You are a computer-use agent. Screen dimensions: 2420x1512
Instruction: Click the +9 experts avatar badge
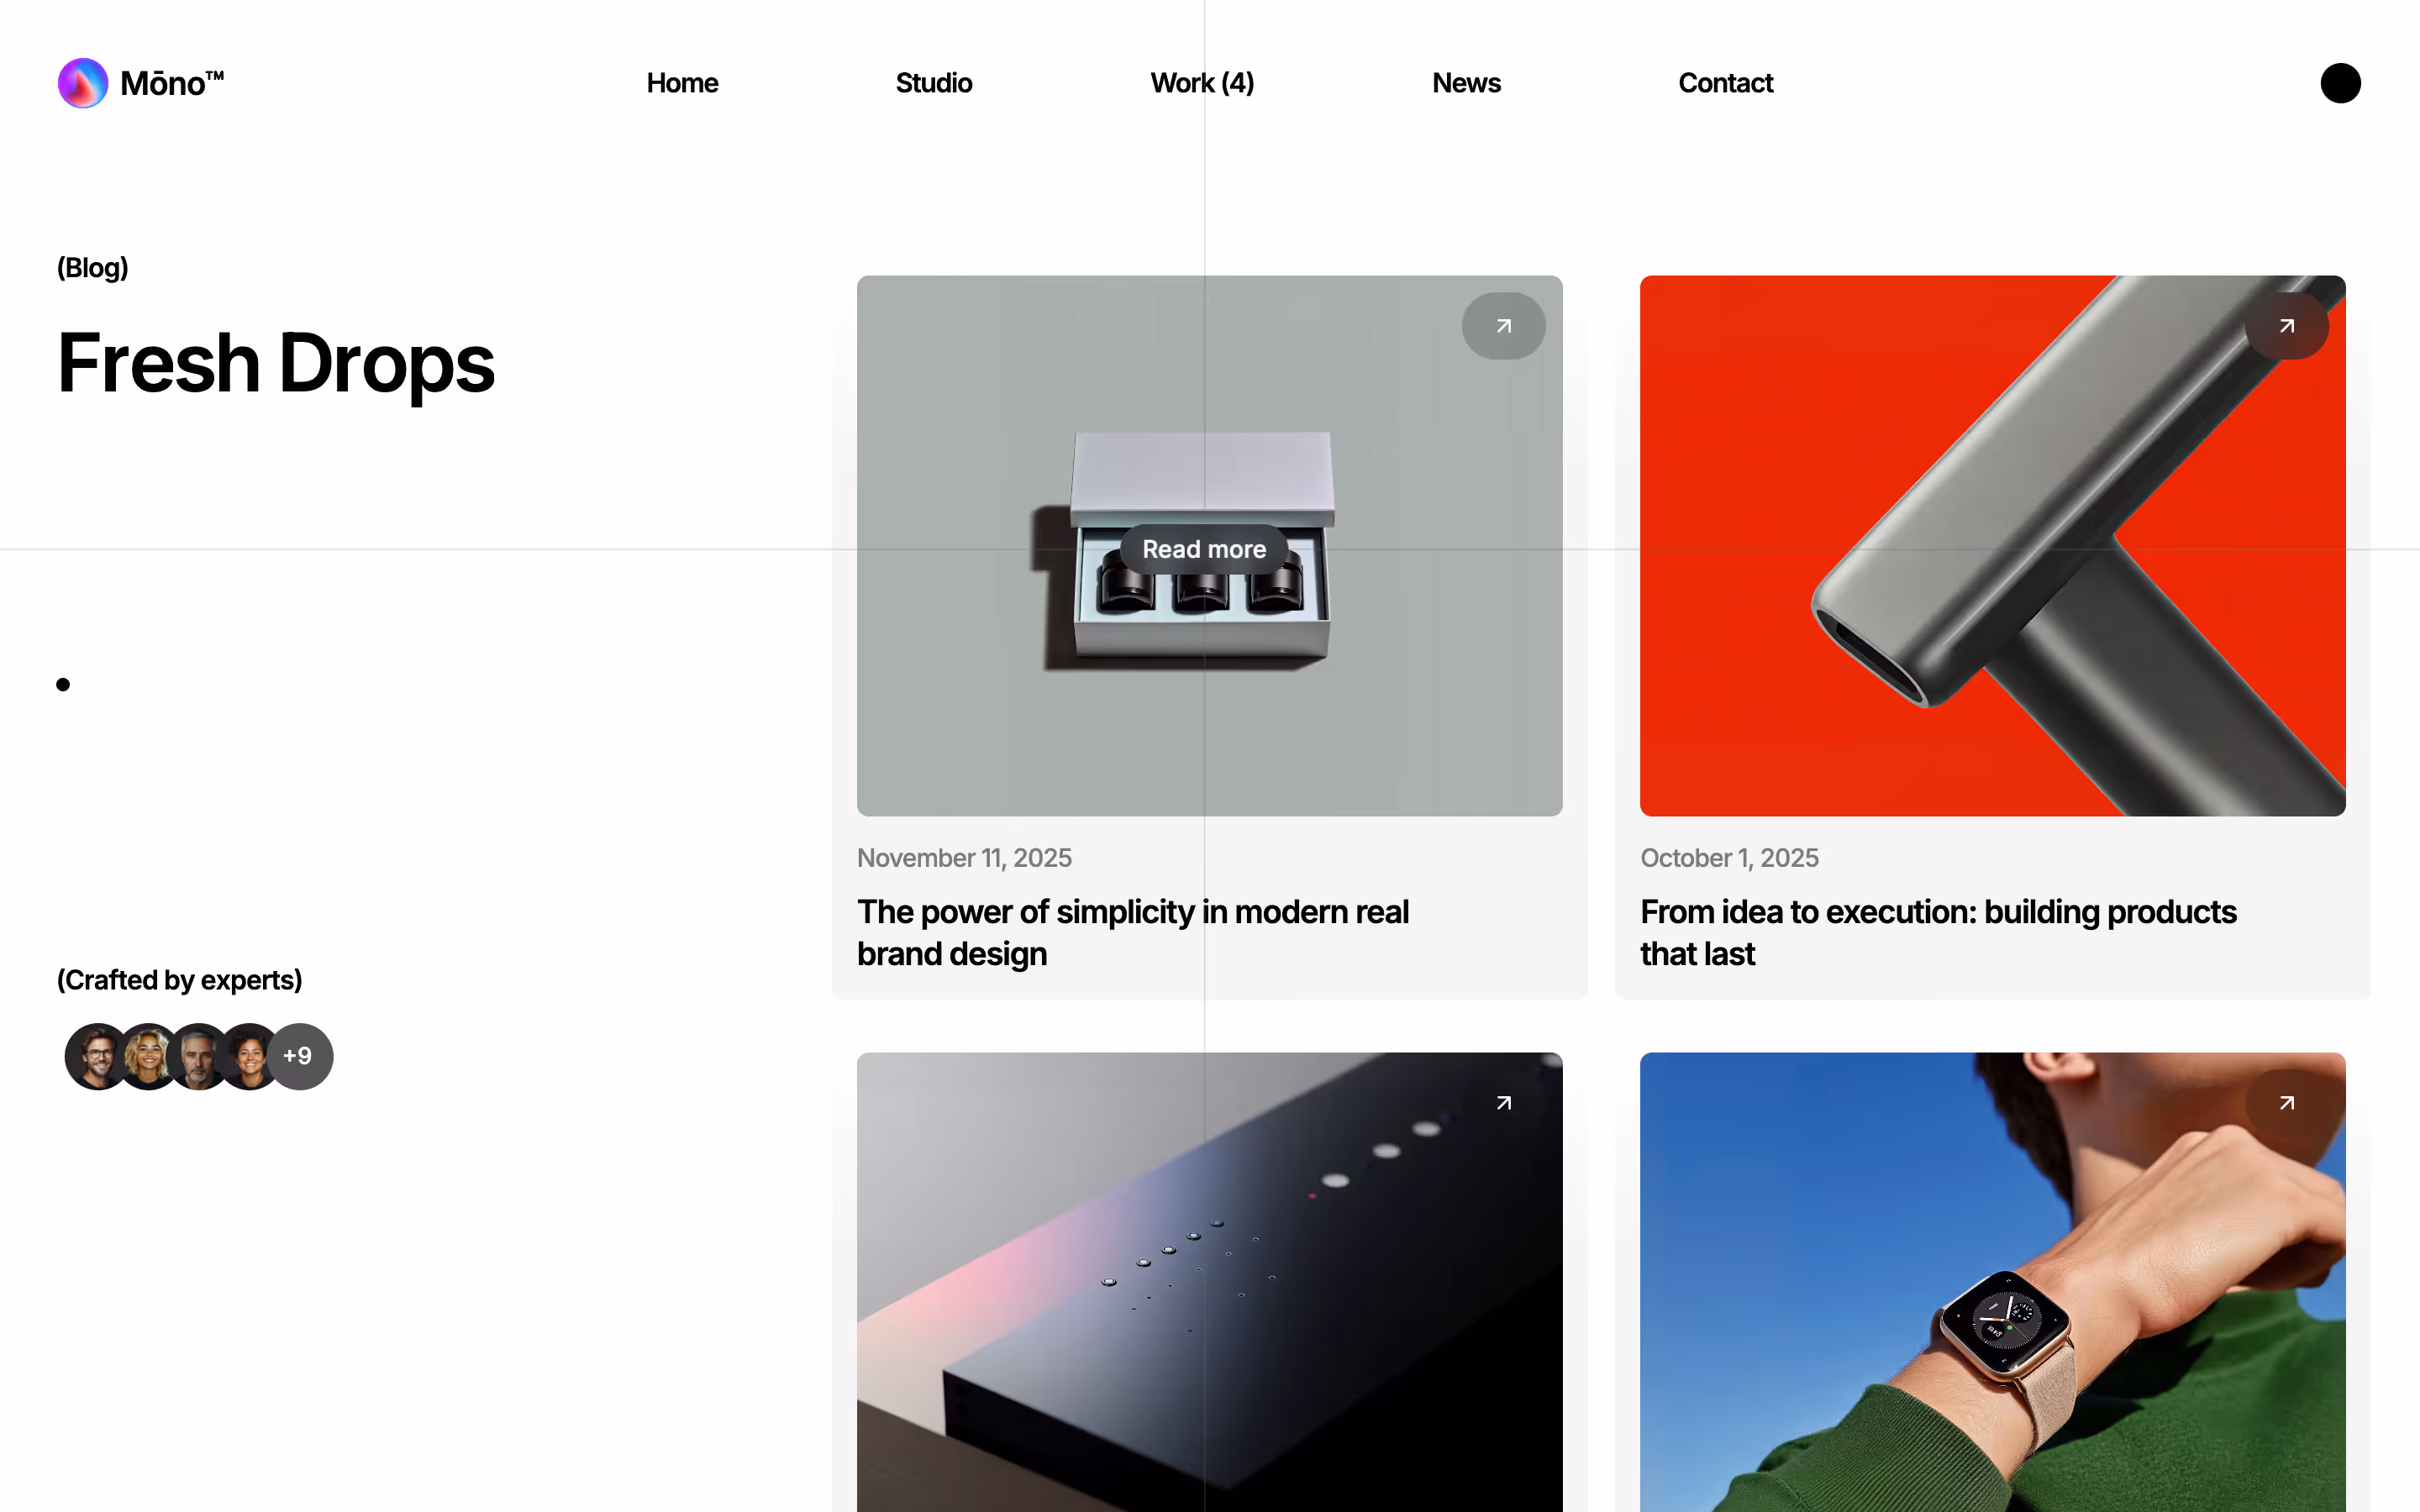click(x=298, y=1056)
